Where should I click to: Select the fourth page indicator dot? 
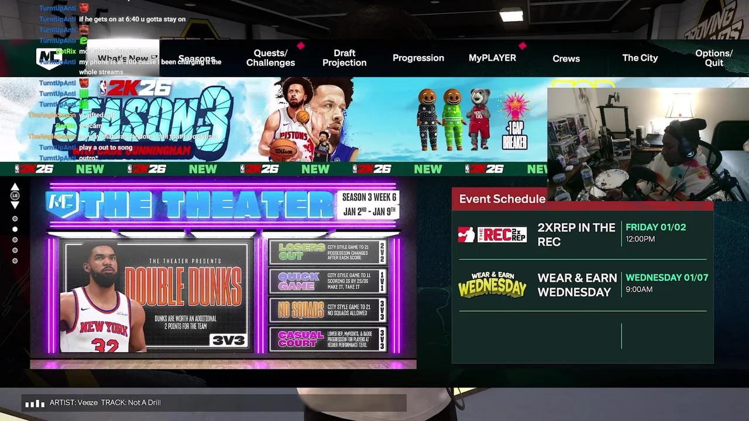click(15, 250)
